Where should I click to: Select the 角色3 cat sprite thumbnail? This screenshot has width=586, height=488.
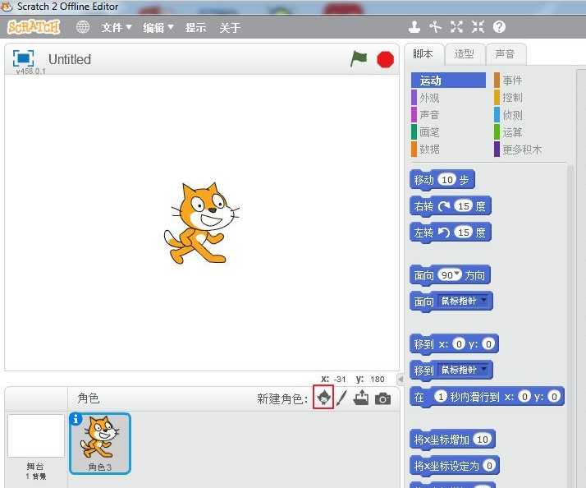(x=100, y=444)
